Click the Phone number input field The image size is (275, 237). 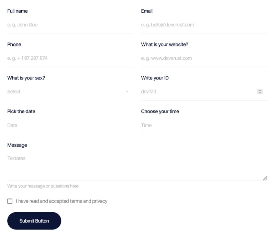[x=70, y=58]
